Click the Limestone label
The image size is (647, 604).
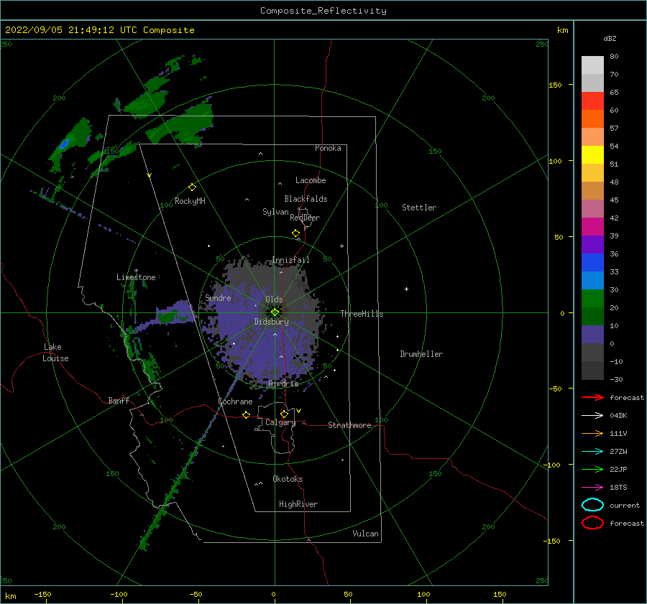click(136, 277)
